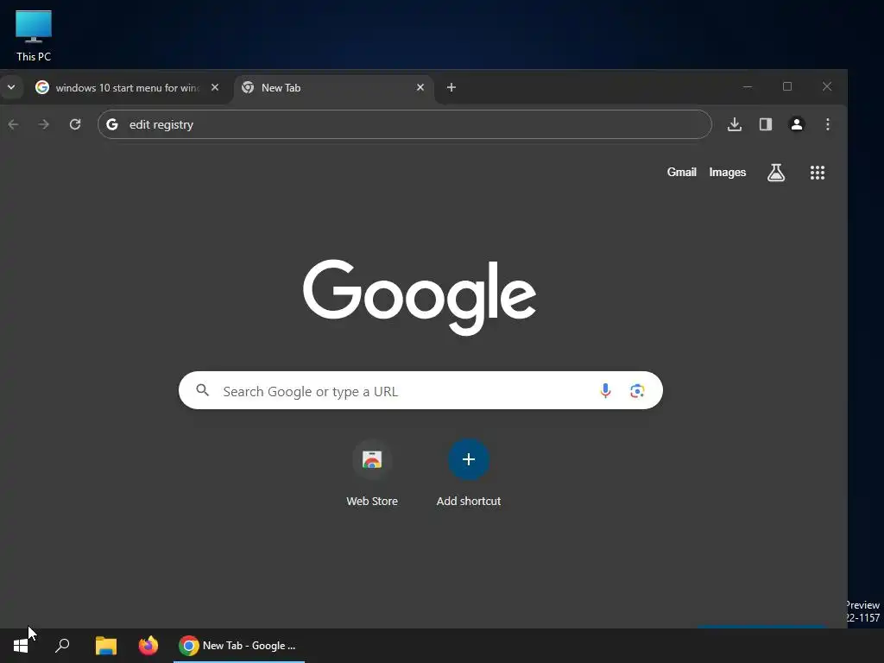Close the New Tab tab

point(420,87)
